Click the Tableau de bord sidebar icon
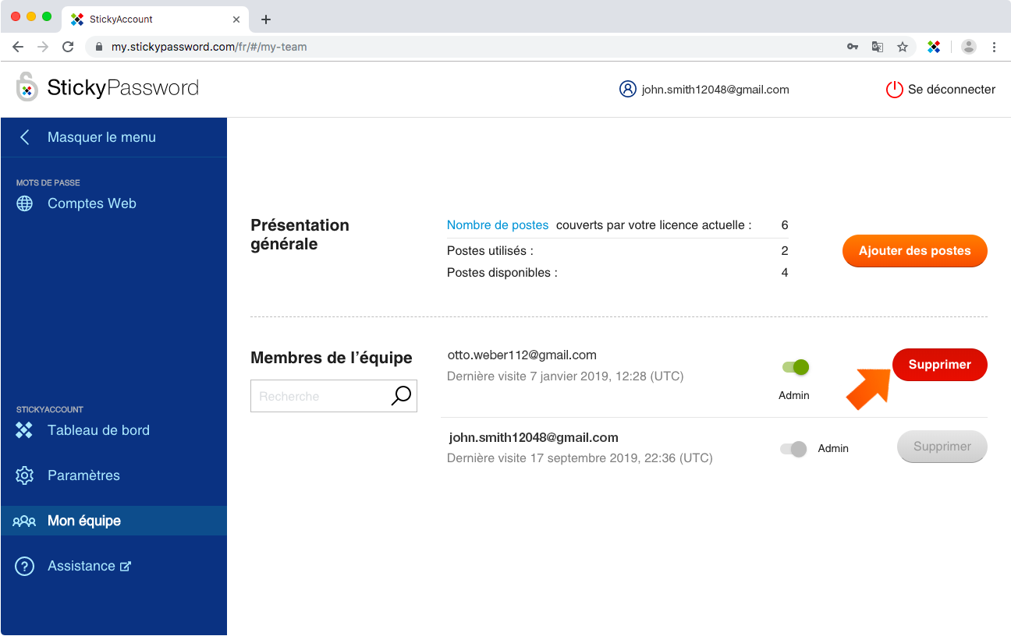Screen dimensions: 1011x636 (25, 430)
